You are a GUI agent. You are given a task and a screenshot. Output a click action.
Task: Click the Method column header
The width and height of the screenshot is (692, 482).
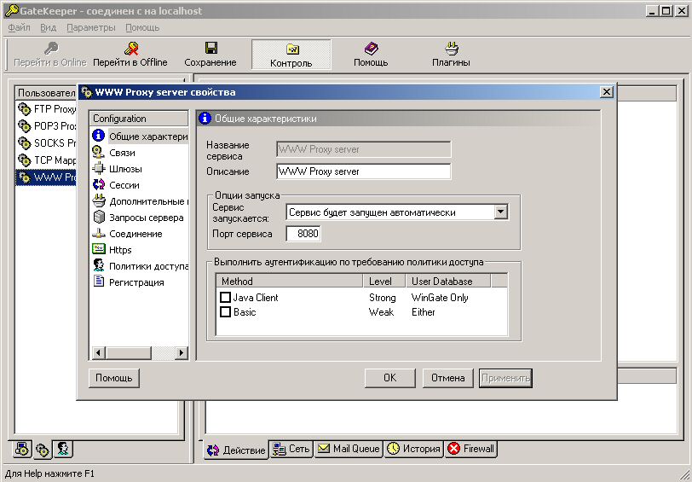tap(290, 281)
